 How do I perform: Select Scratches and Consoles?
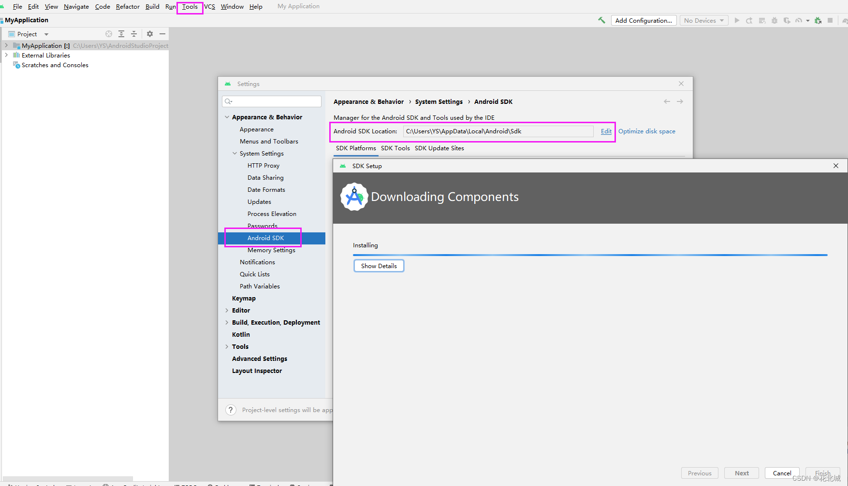pyautogui.click(x=55, y=65)
